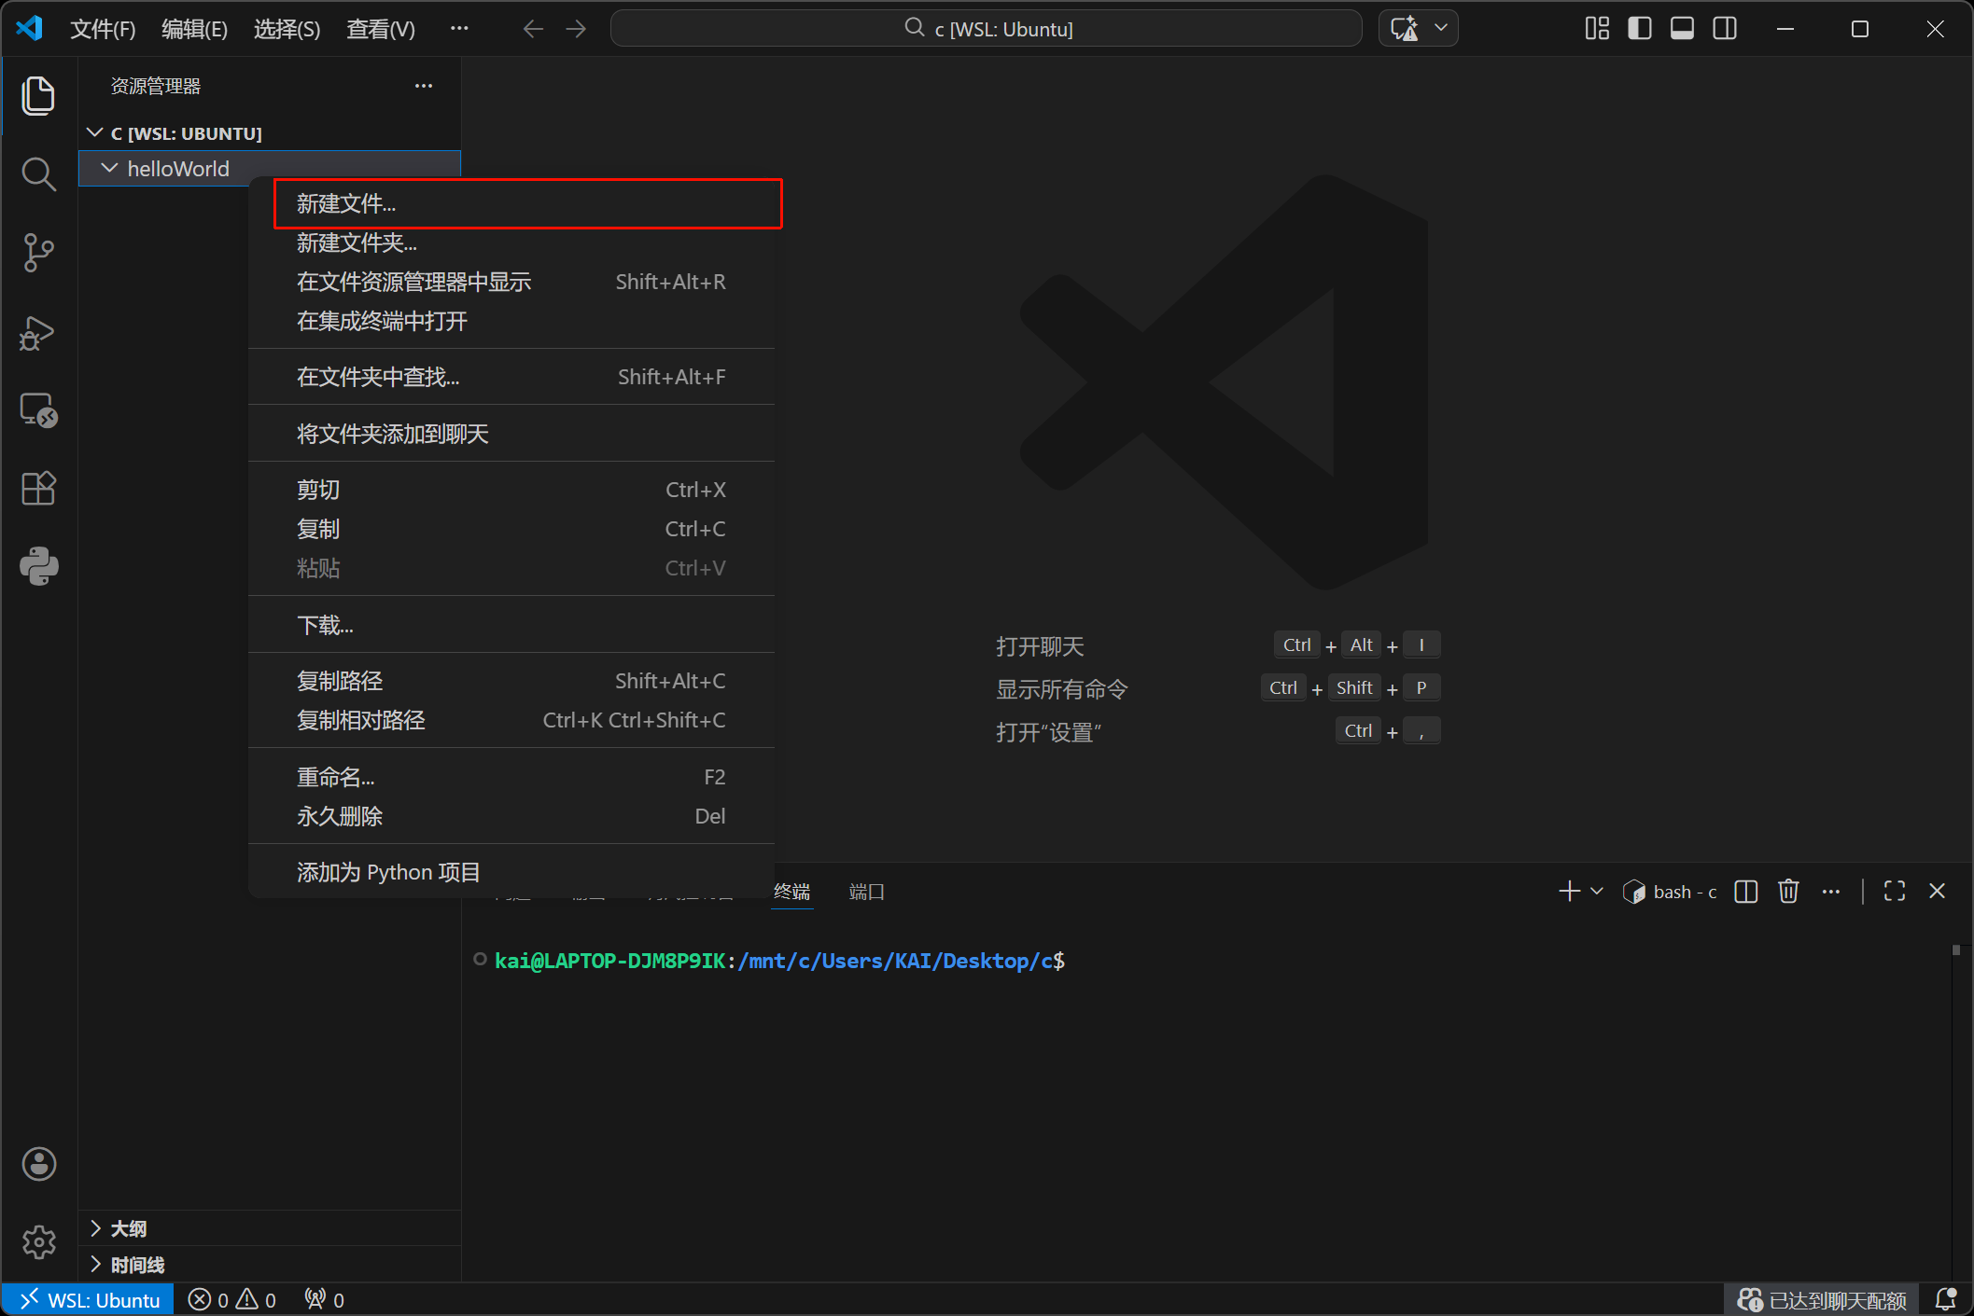Expand the 大纲 outline section
1974x1316 pixels.
coord(129,1228)
